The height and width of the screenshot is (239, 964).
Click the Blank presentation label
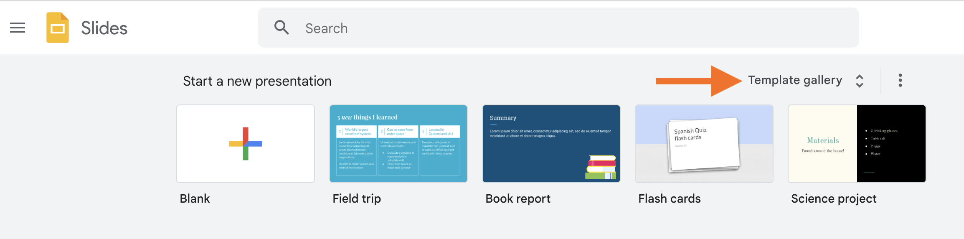coord(195,198)
